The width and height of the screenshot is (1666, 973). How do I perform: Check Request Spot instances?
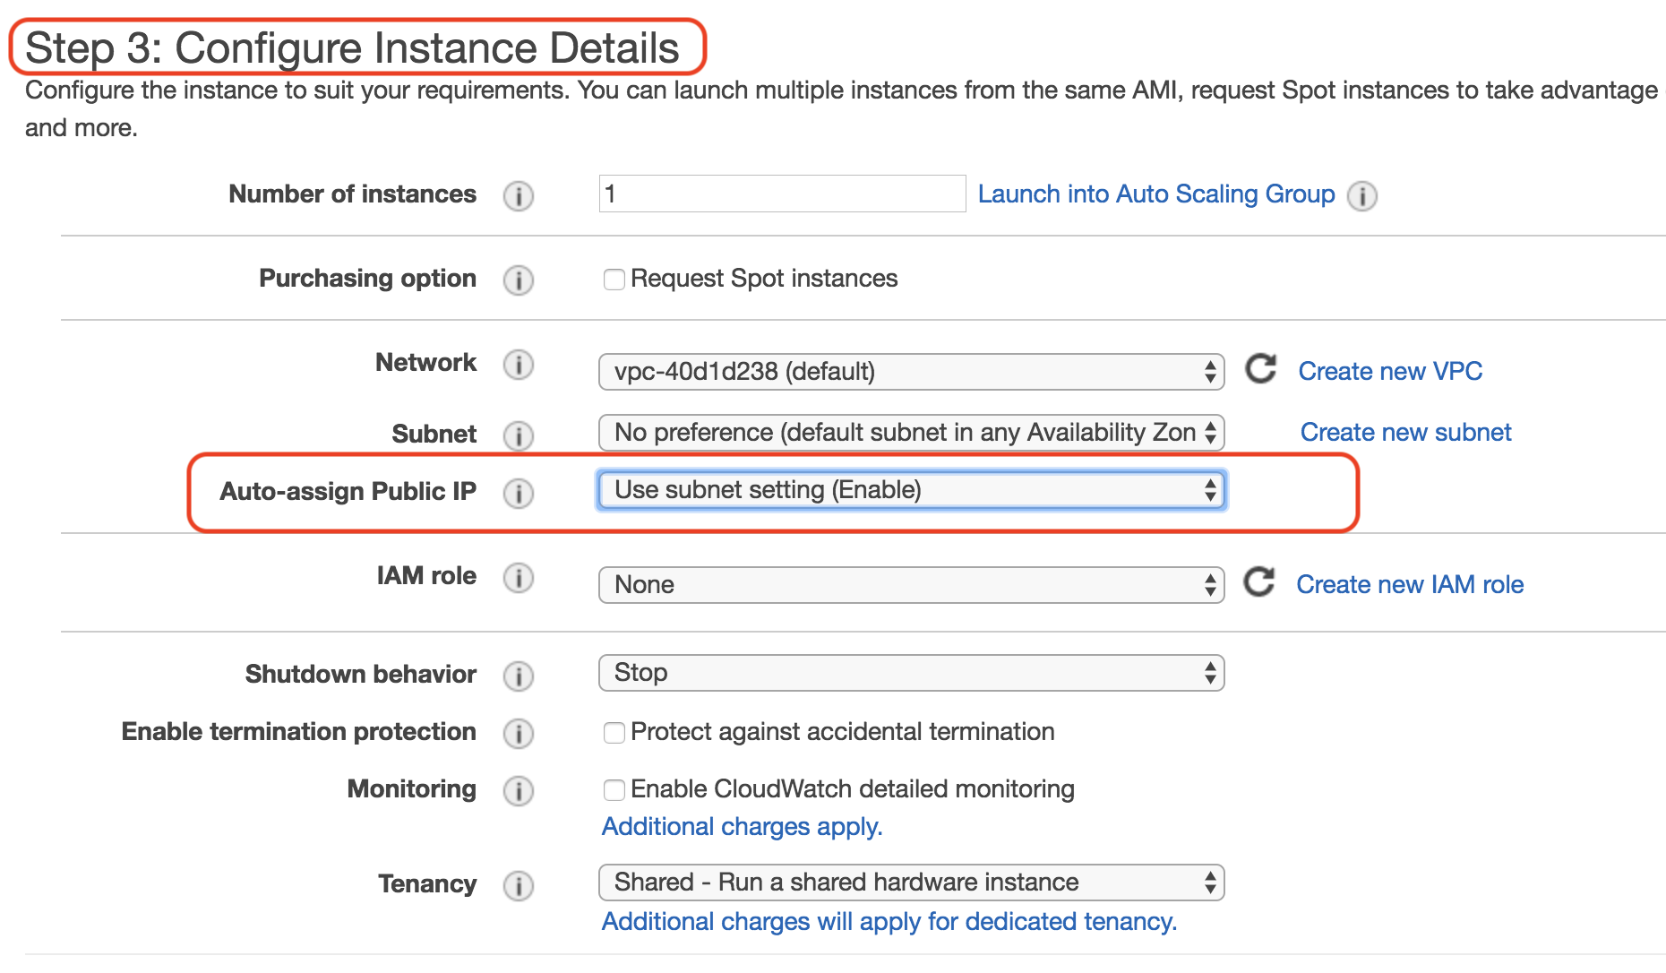point(614,280)
